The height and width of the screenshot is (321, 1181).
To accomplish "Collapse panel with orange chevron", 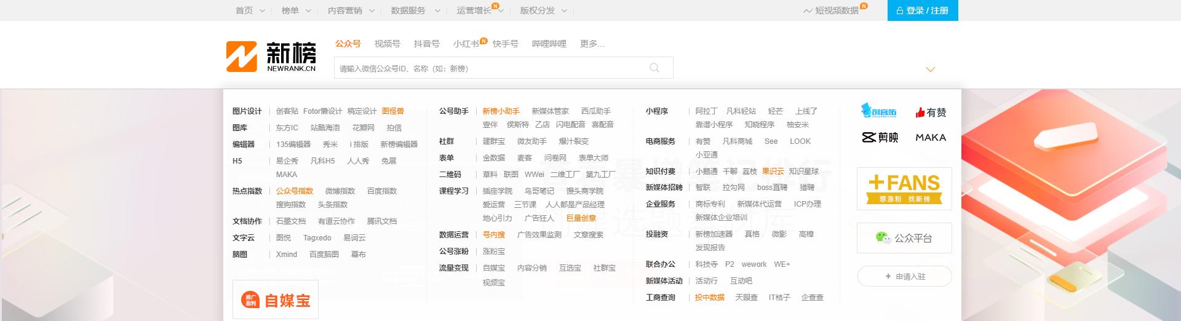I will (931, 69).
